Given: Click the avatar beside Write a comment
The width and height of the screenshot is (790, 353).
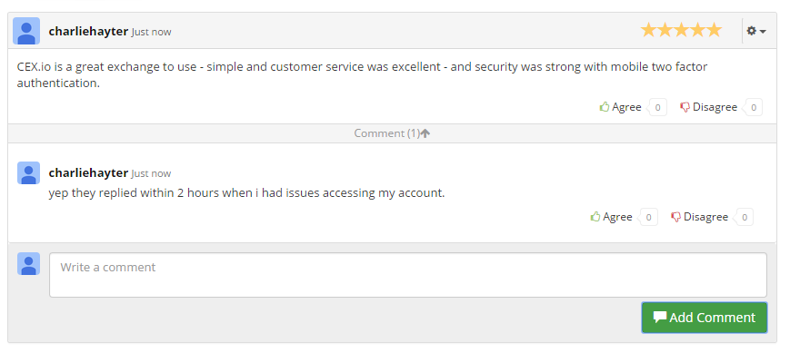Looking at the screenshot, I should pos(28,263).
